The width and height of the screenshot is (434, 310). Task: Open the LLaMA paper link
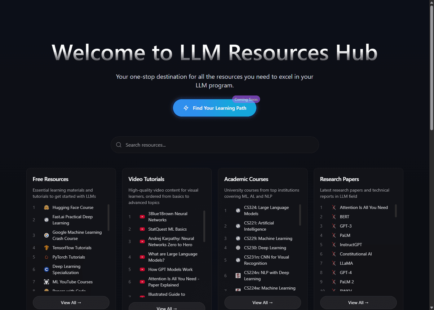tap(346, 263)
